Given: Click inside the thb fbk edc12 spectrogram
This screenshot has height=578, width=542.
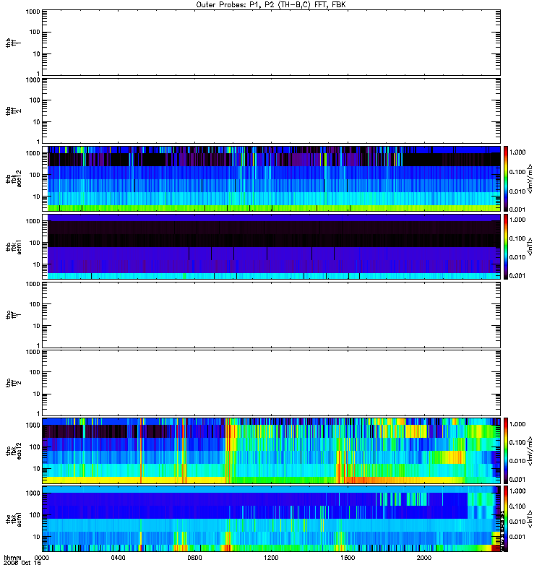Looking at the screenshot, I should 272,178.
